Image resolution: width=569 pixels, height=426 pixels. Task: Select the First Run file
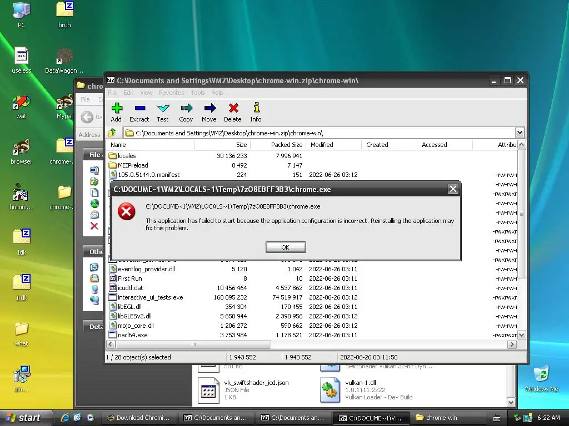311,278
